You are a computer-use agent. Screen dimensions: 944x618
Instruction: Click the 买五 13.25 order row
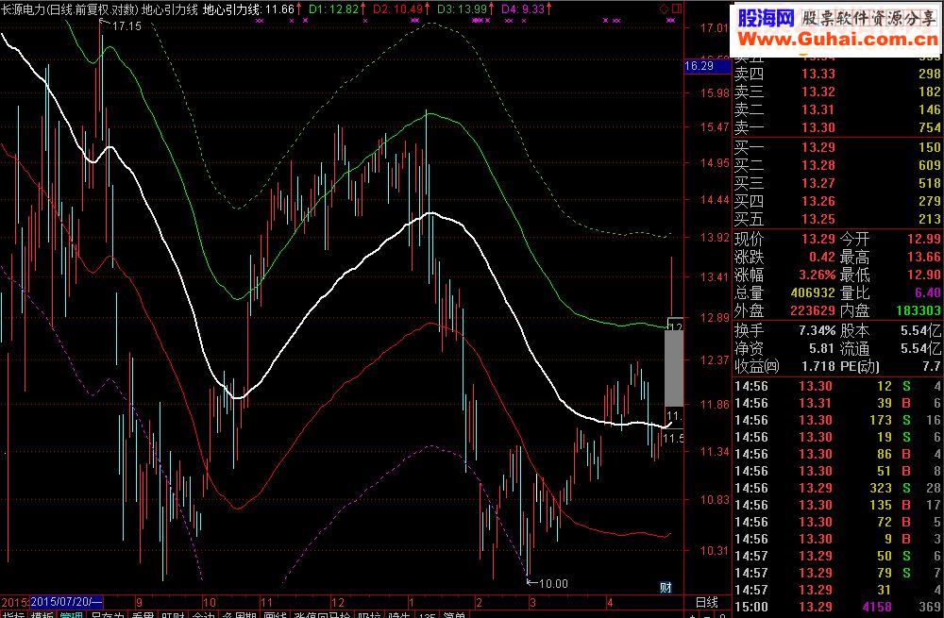tap(837, 219)
